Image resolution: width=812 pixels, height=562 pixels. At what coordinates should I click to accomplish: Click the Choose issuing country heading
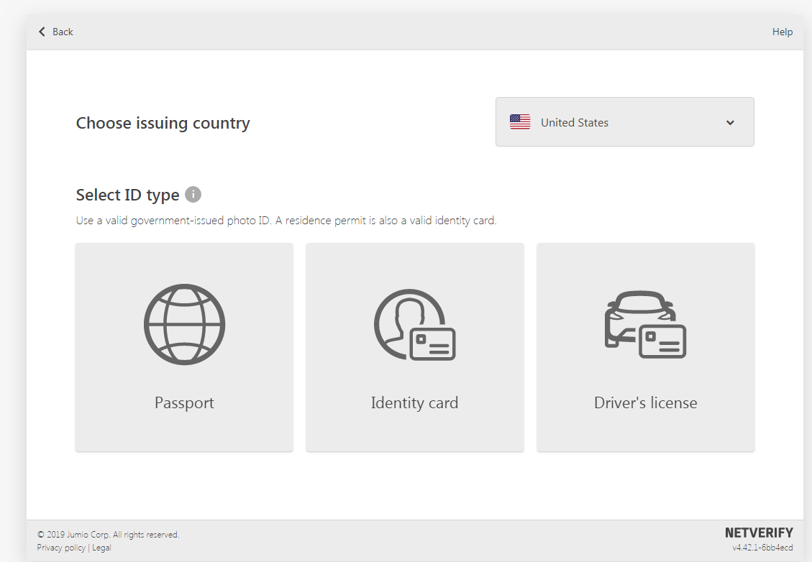(x=163, y=123)
